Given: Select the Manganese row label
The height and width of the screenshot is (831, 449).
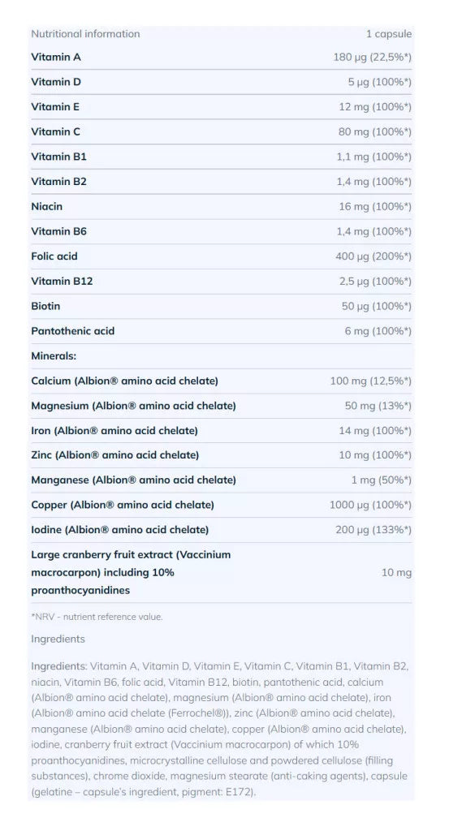Looking at the screenshot, I should pyautogui.click(x=134, y=480).
